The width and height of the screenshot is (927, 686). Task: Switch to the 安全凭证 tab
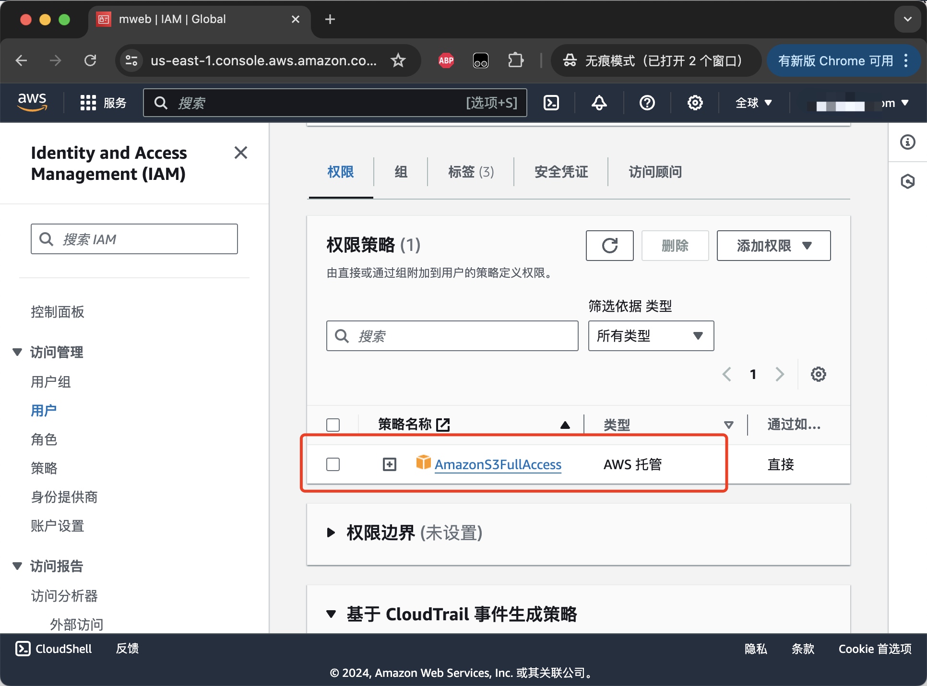click(561, 172)
